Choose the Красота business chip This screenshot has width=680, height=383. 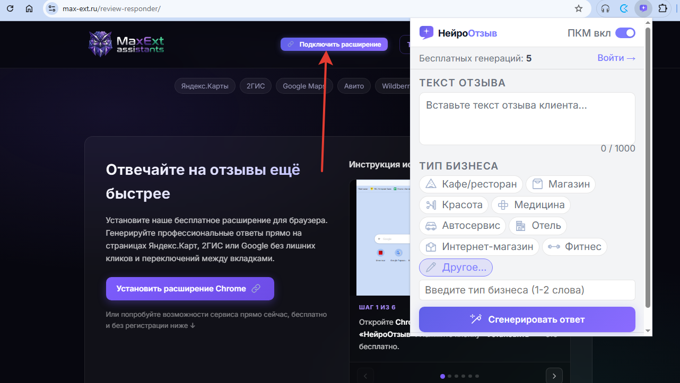click(454, 204)
